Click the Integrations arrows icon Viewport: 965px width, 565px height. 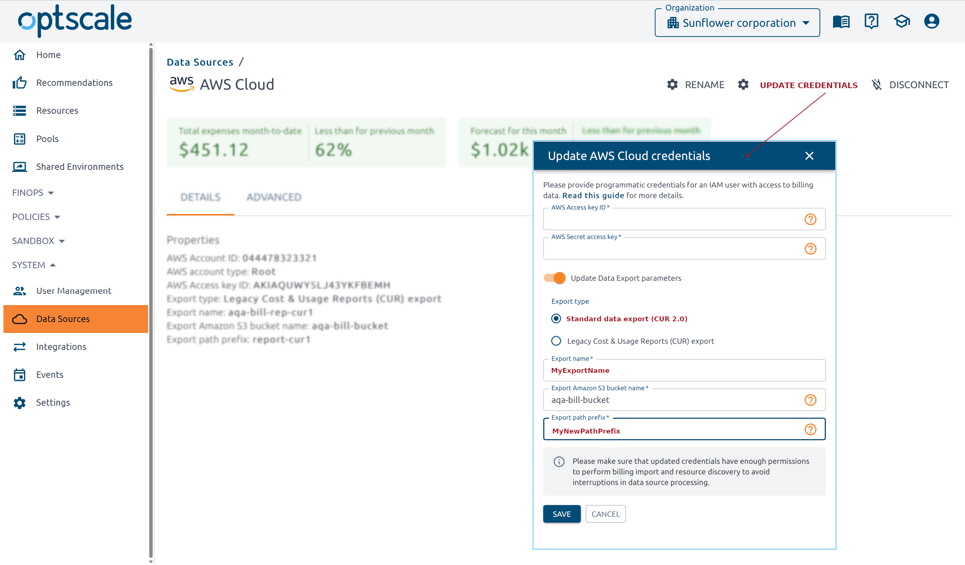pos(20,347)
